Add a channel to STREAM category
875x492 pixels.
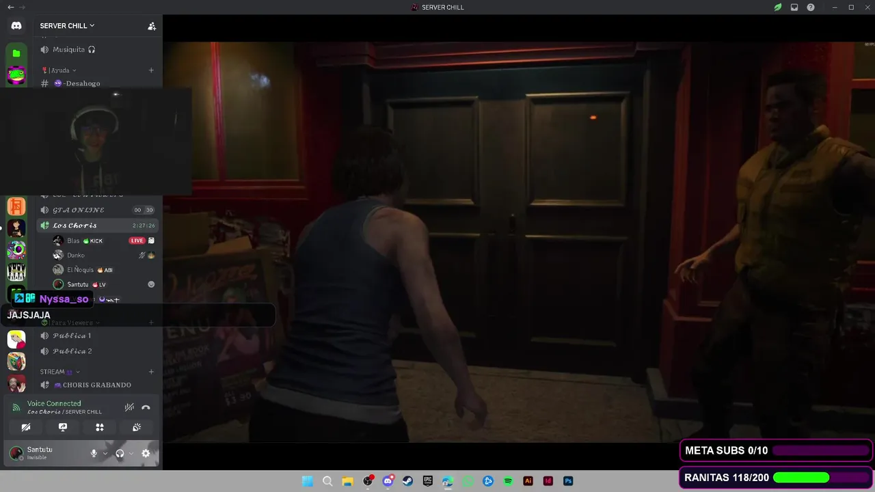point(151,372)
